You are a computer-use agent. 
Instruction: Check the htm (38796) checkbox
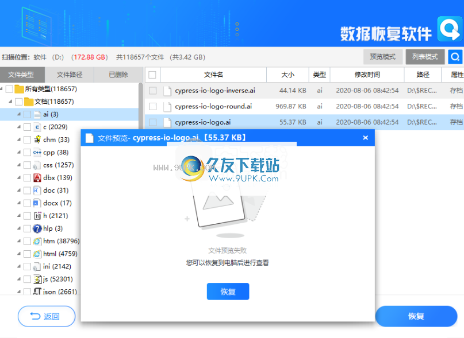point(27,242)
